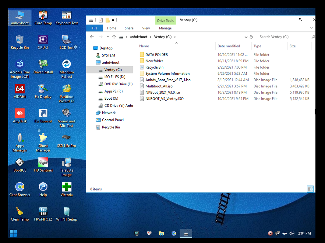Image resolution: width=325 pixels, height=243 pixels.
Task: Select the Partition Wizard 12 icon
Action: pyautogui.click(x=66, y=93)
